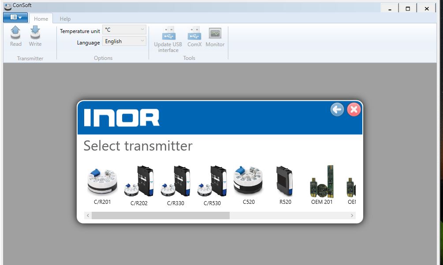
Task: Choose the C/R330 transmitter
Action: tap(175, 186)
